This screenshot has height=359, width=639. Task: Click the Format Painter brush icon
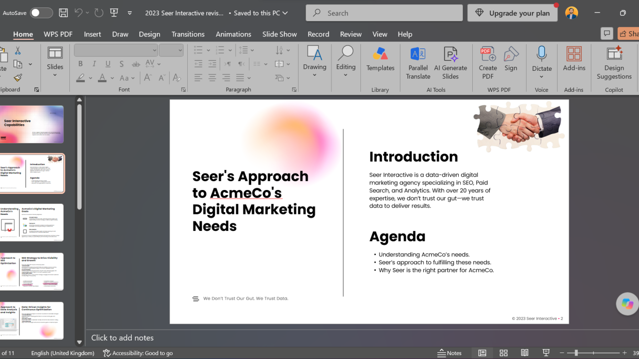[17, 78]
